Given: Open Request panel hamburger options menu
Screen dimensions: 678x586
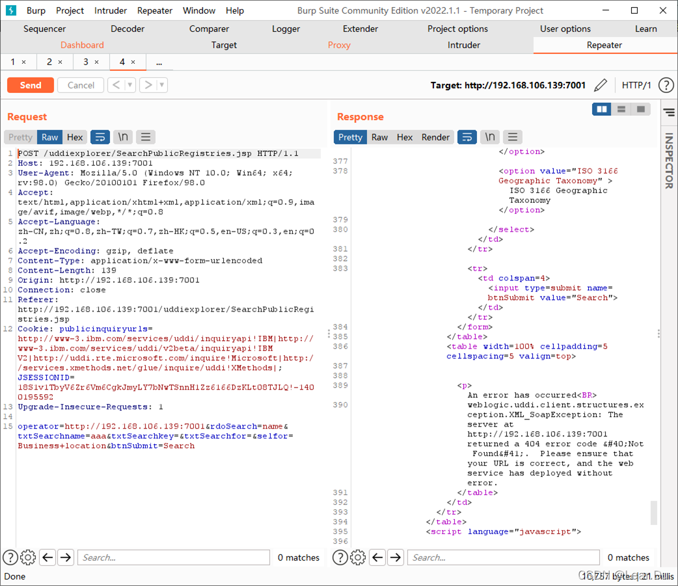Looking at the screenshot, I should 146,137.
